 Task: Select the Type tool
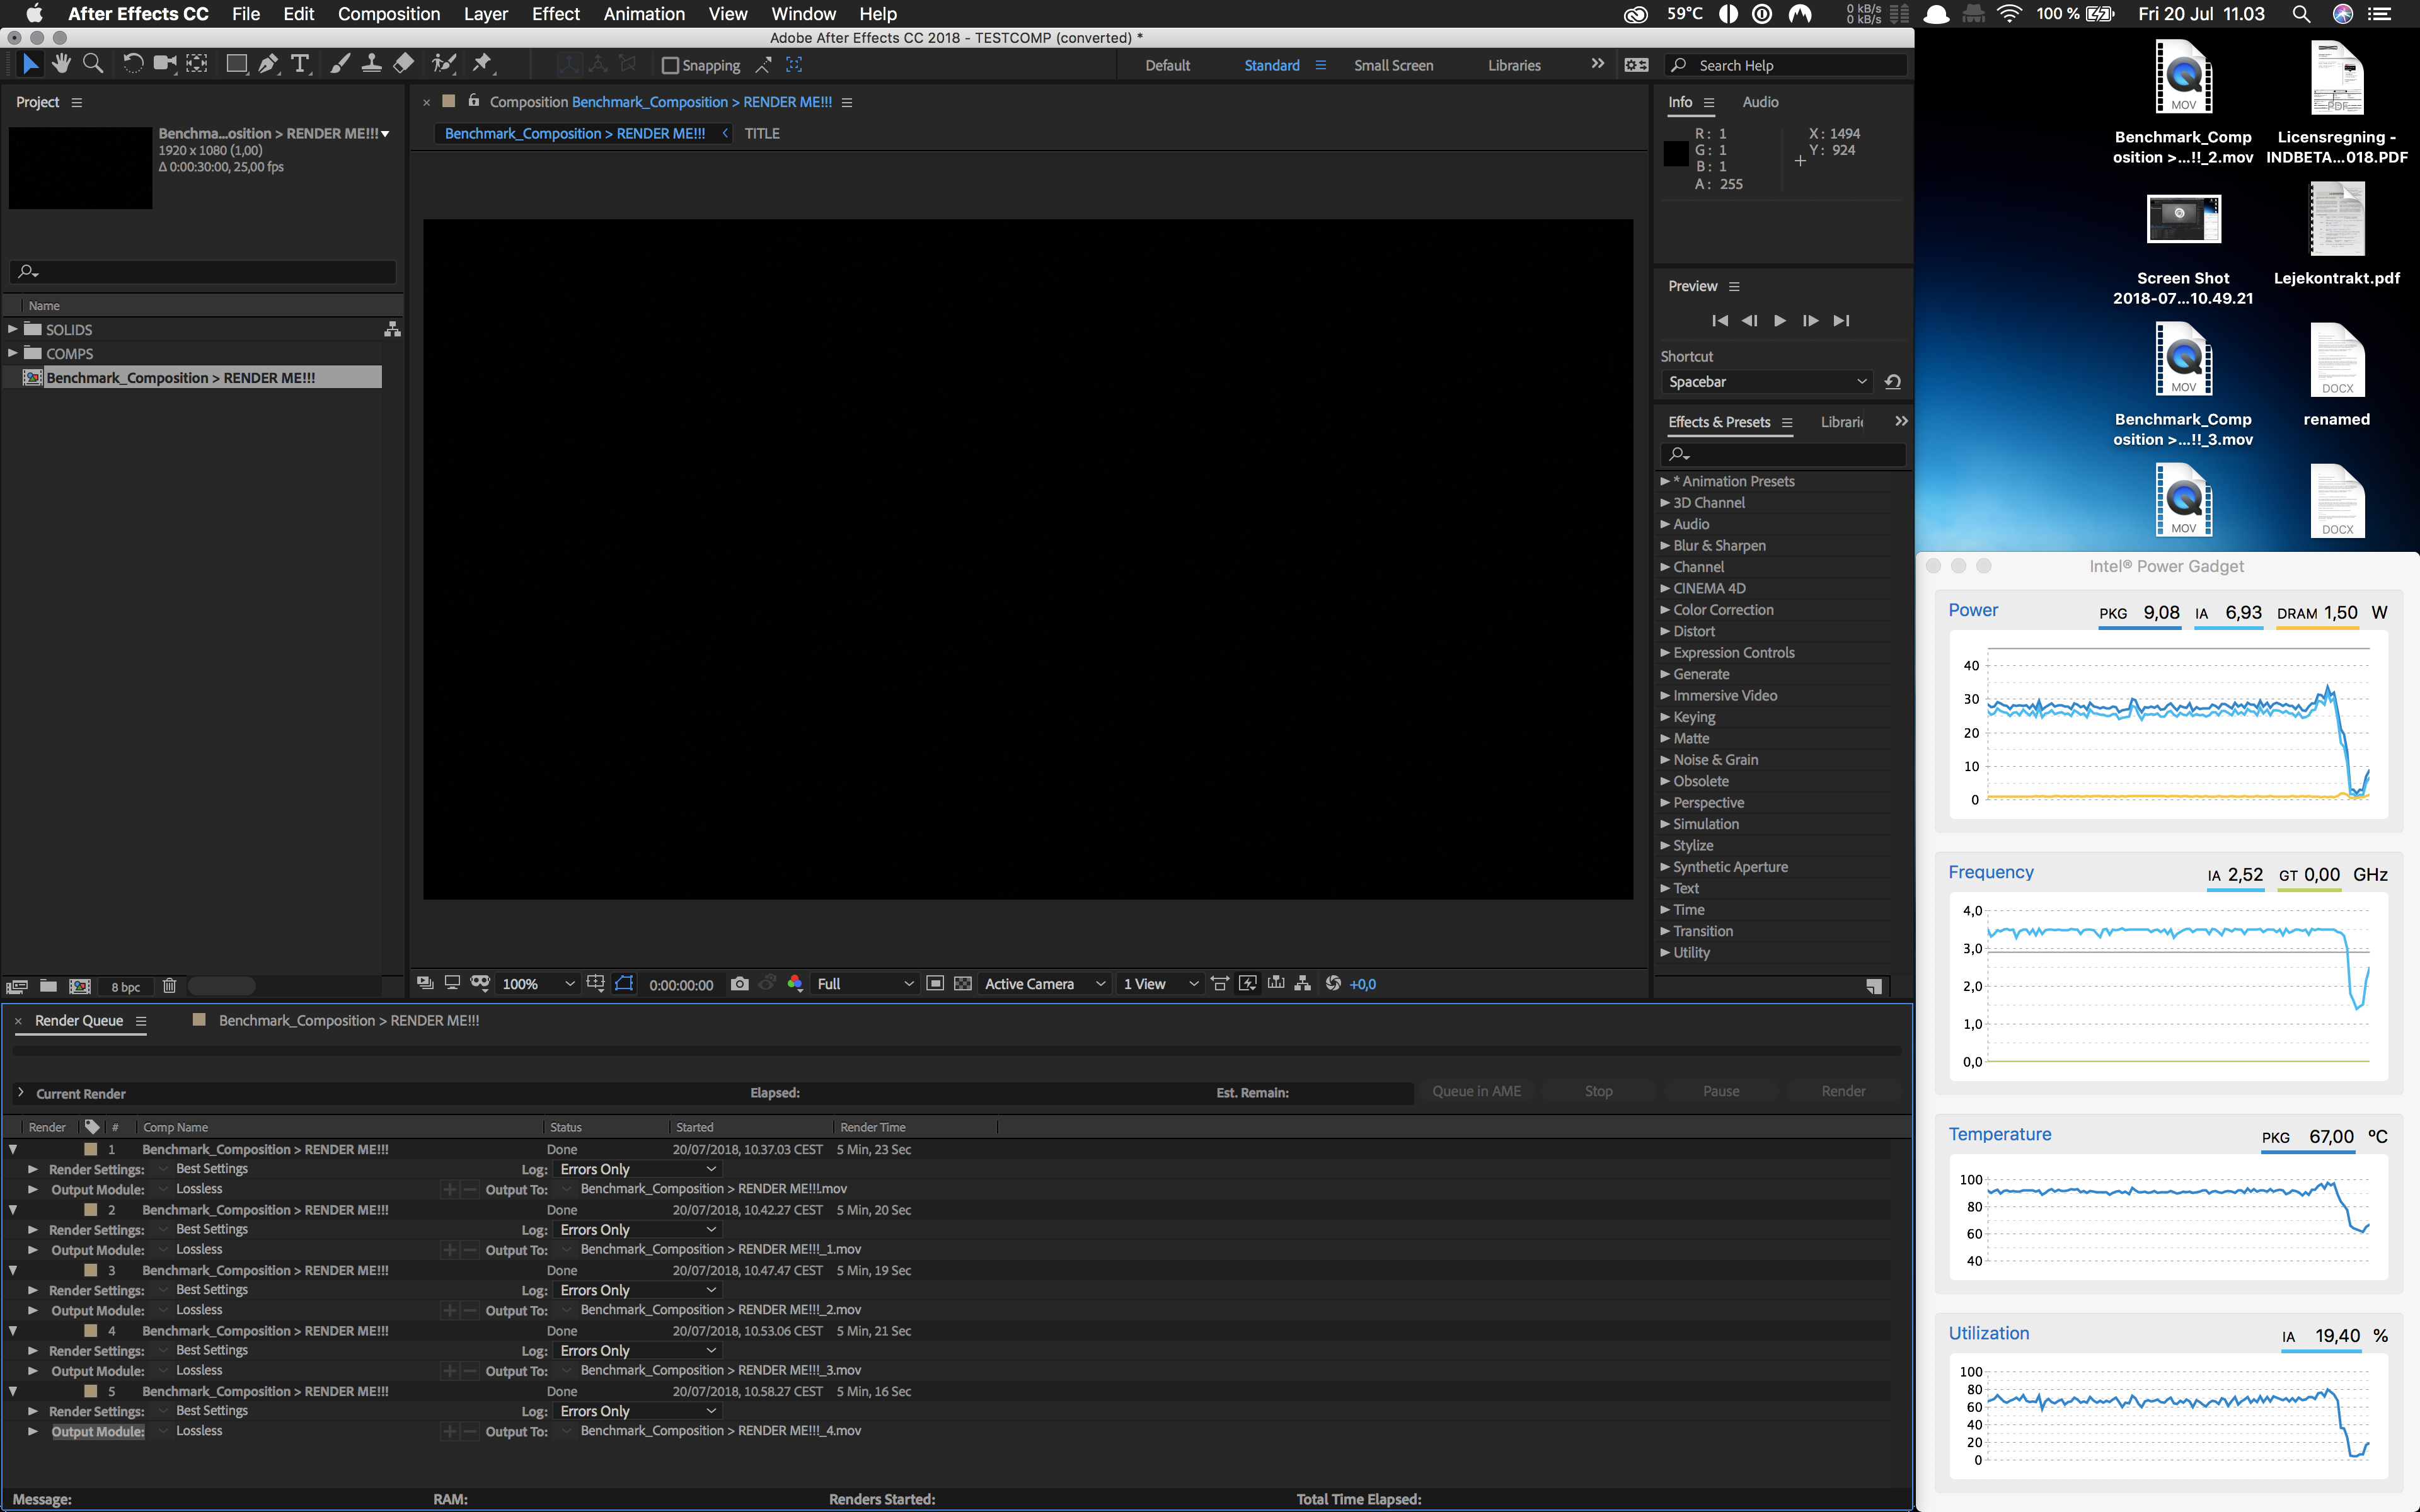coord(299,64)
